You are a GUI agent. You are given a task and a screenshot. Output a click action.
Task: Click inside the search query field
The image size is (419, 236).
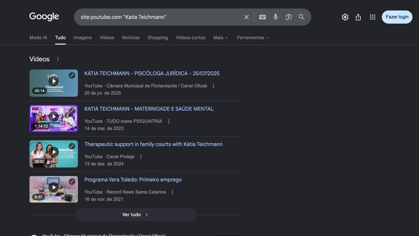coord(160,17)
